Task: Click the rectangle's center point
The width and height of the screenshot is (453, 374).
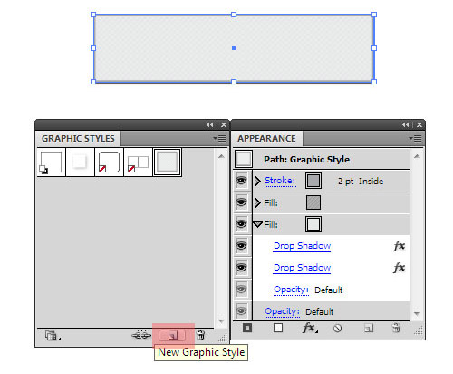Action: click(x=234, y=48)
